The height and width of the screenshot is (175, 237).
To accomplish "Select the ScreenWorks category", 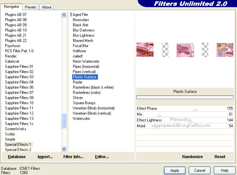I will click(16, 129).
